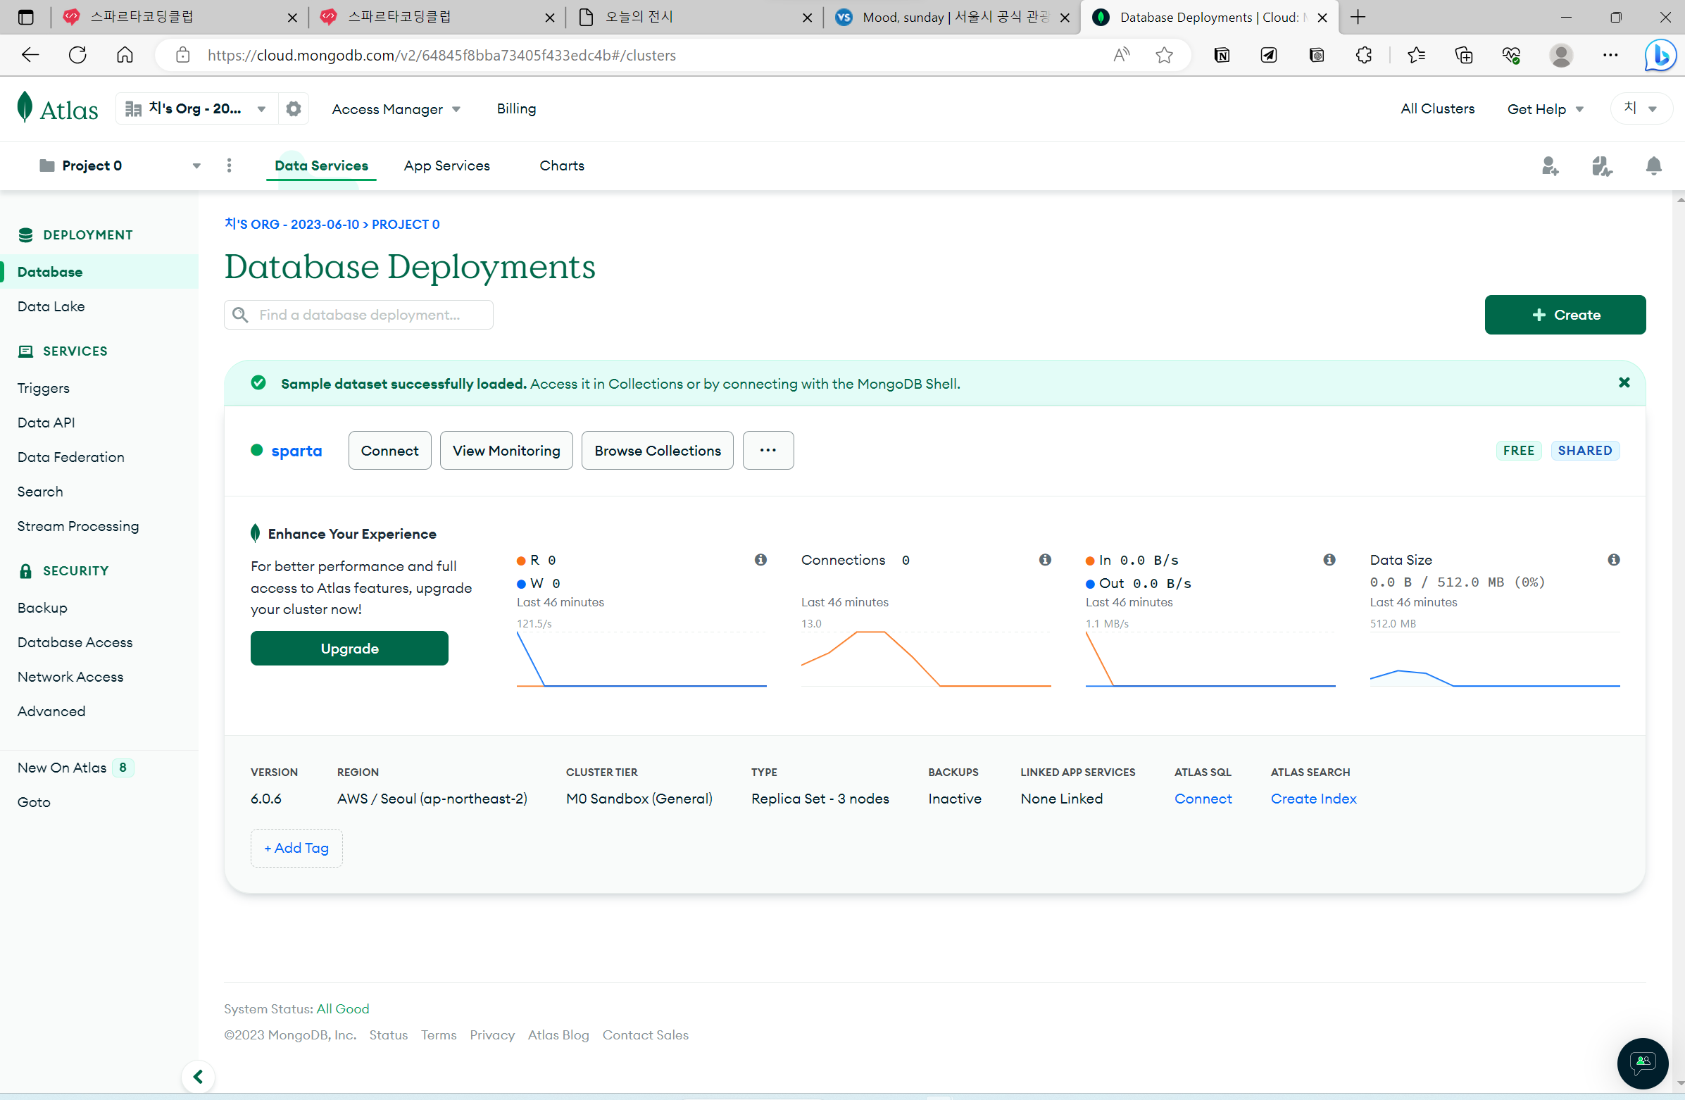Toggle read aloud icon in address bar

click(1122, 55)
